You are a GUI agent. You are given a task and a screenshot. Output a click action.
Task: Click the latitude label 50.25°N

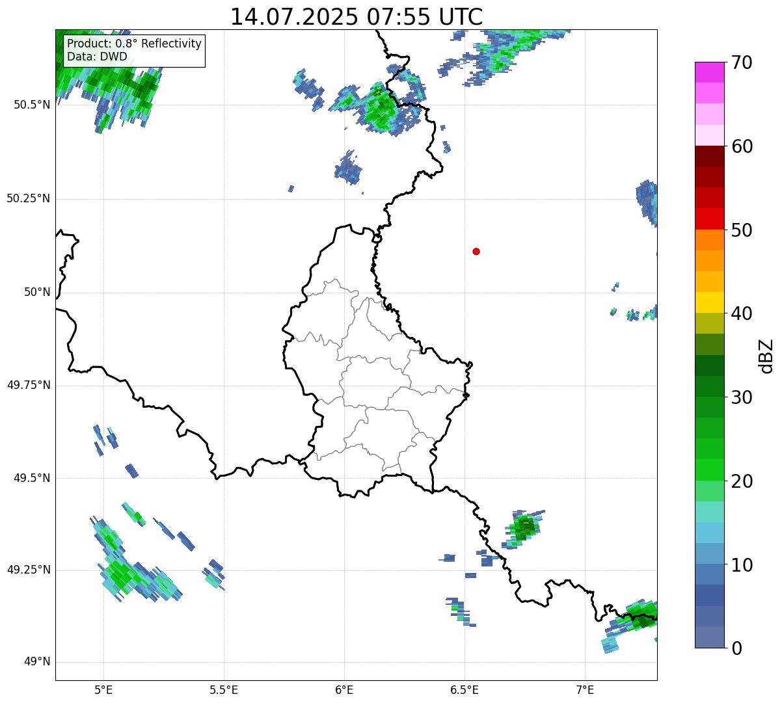coord(28,198)
